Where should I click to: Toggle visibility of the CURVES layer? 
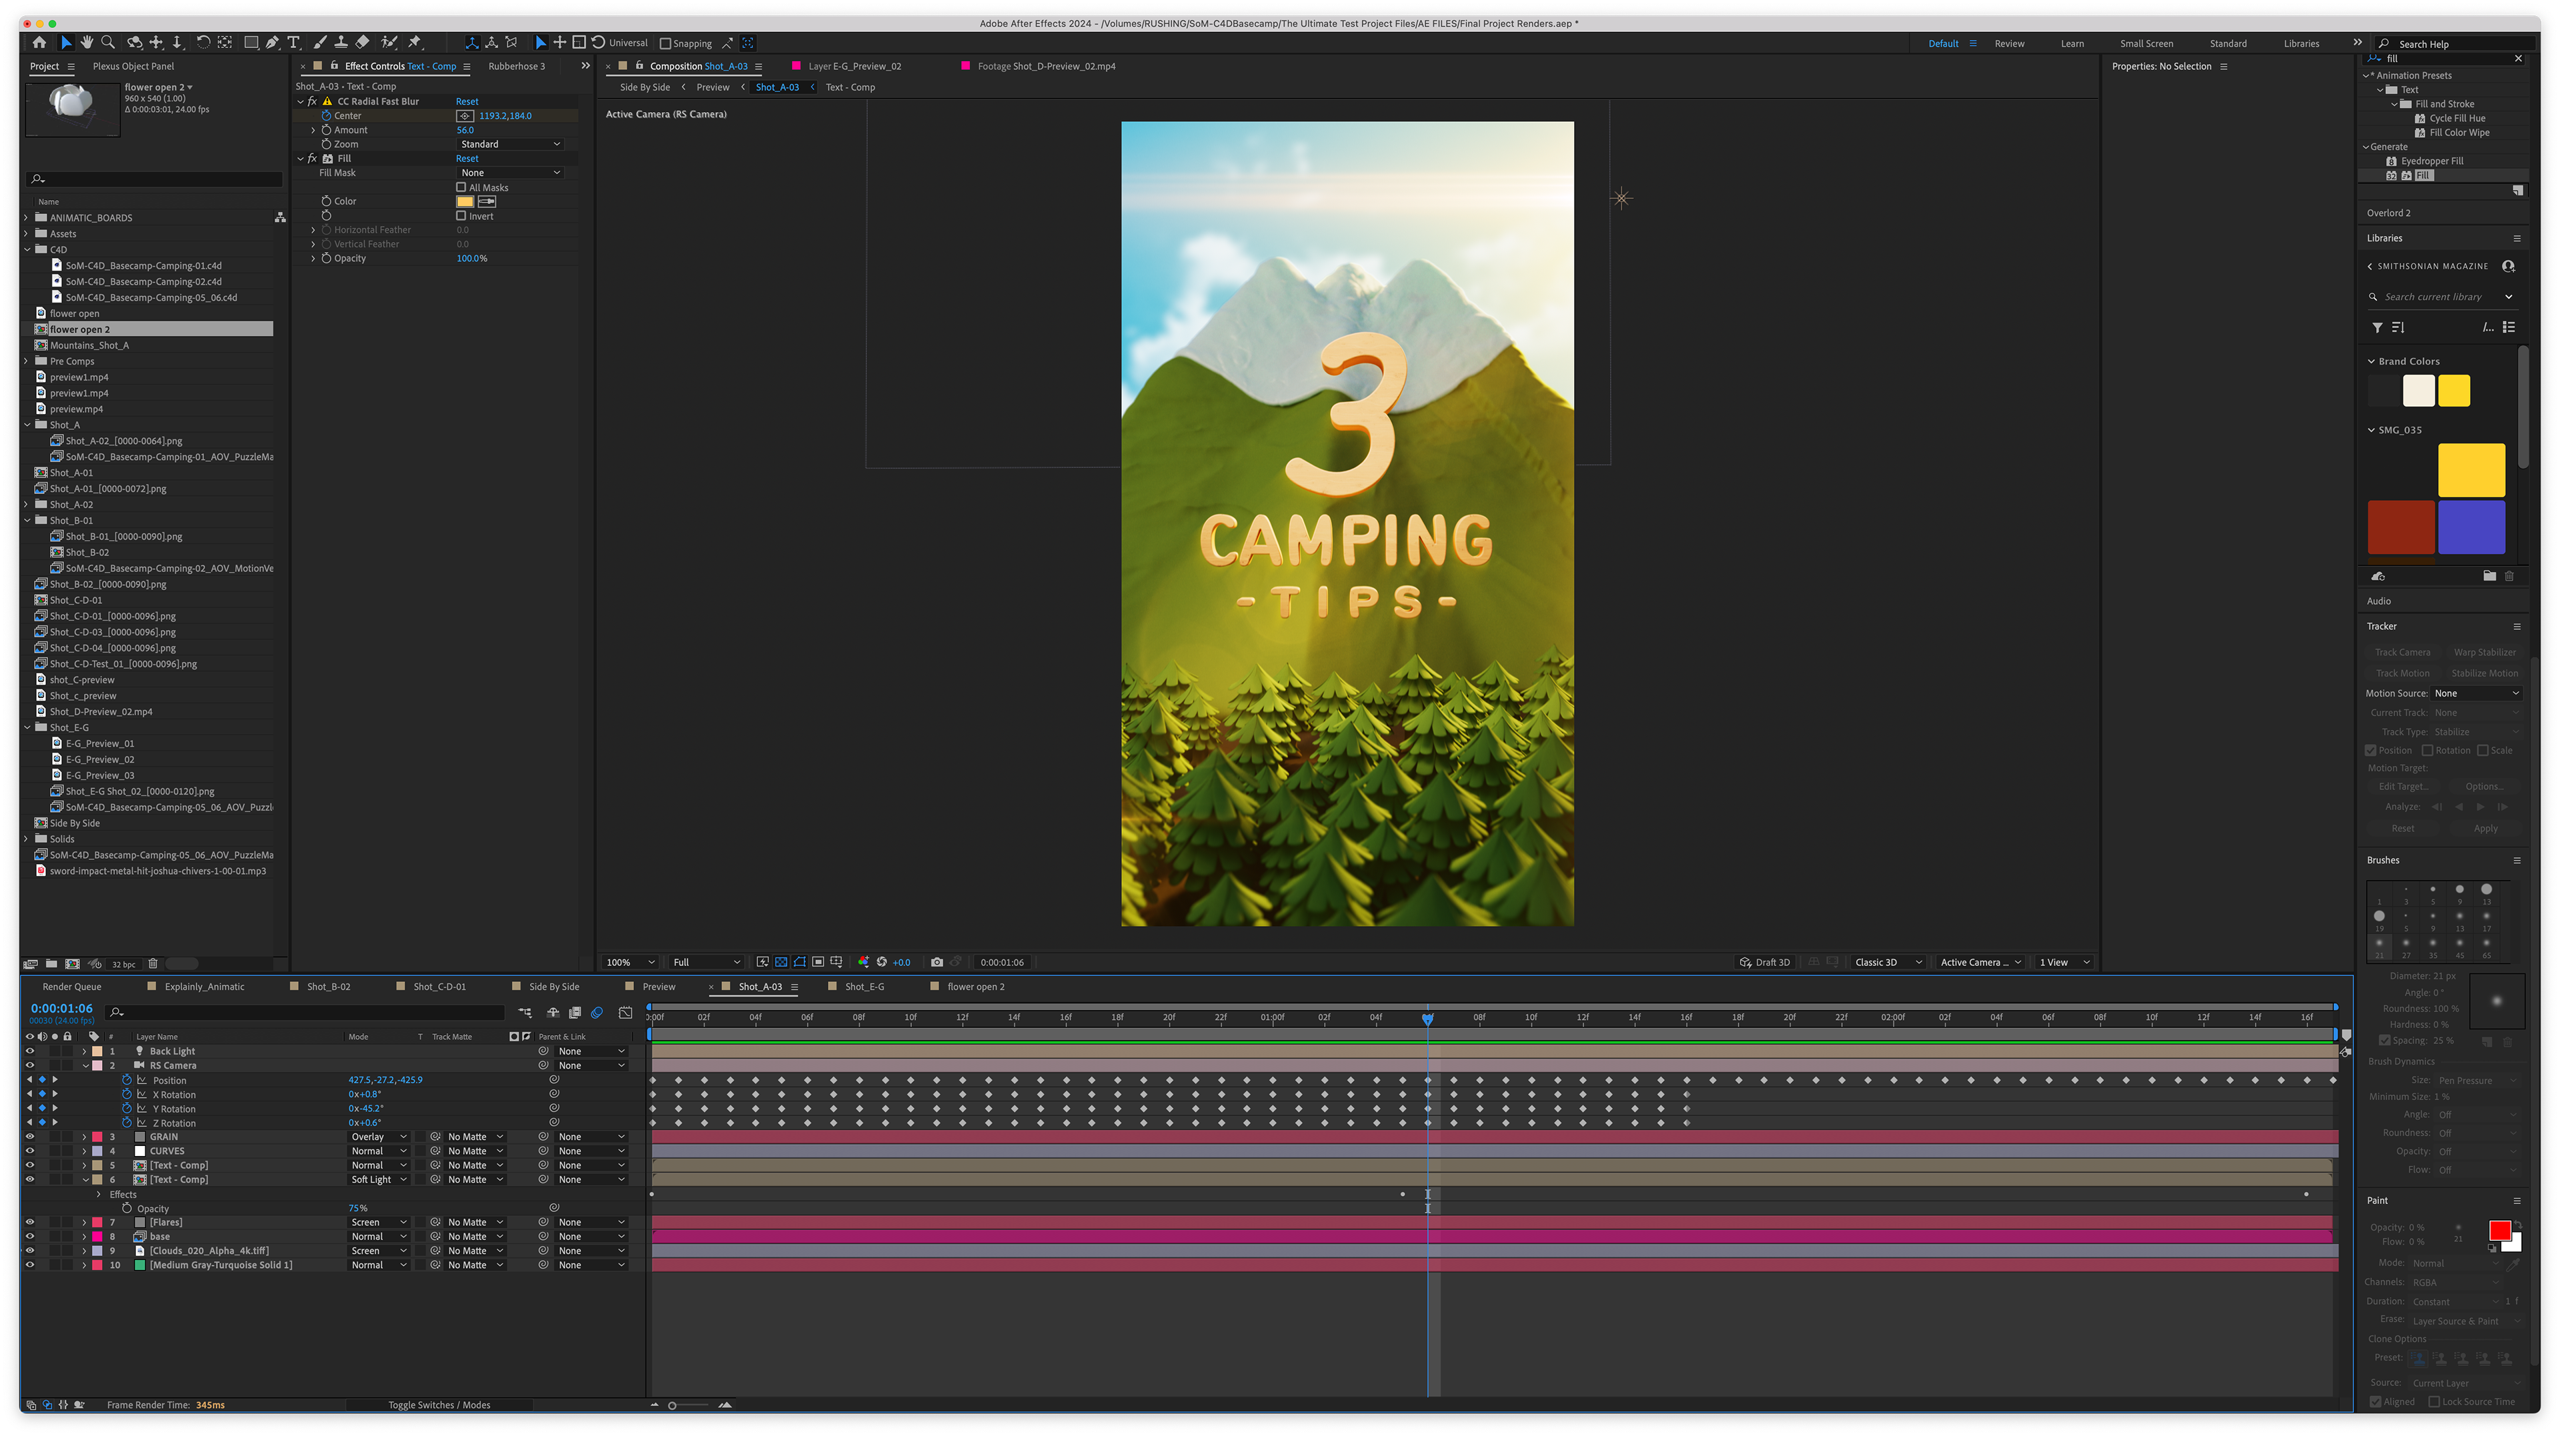tap(29, 1151)
